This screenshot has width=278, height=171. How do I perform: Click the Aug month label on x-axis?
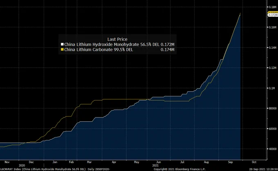pos(206,162)
